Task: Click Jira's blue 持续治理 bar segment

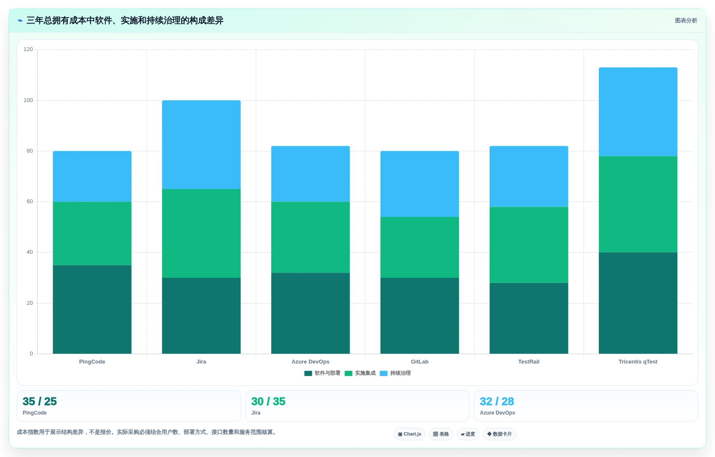Action: 201,145
